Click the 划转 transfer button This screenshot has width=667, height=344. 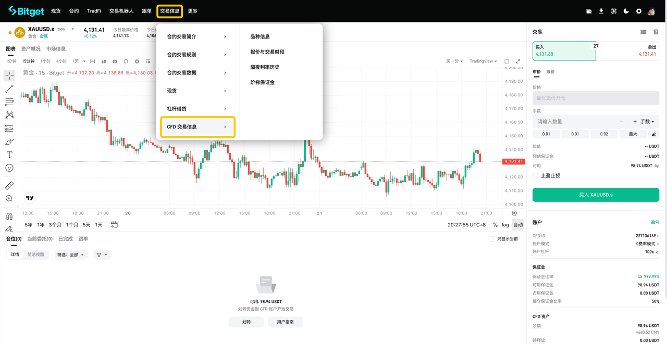246,322
